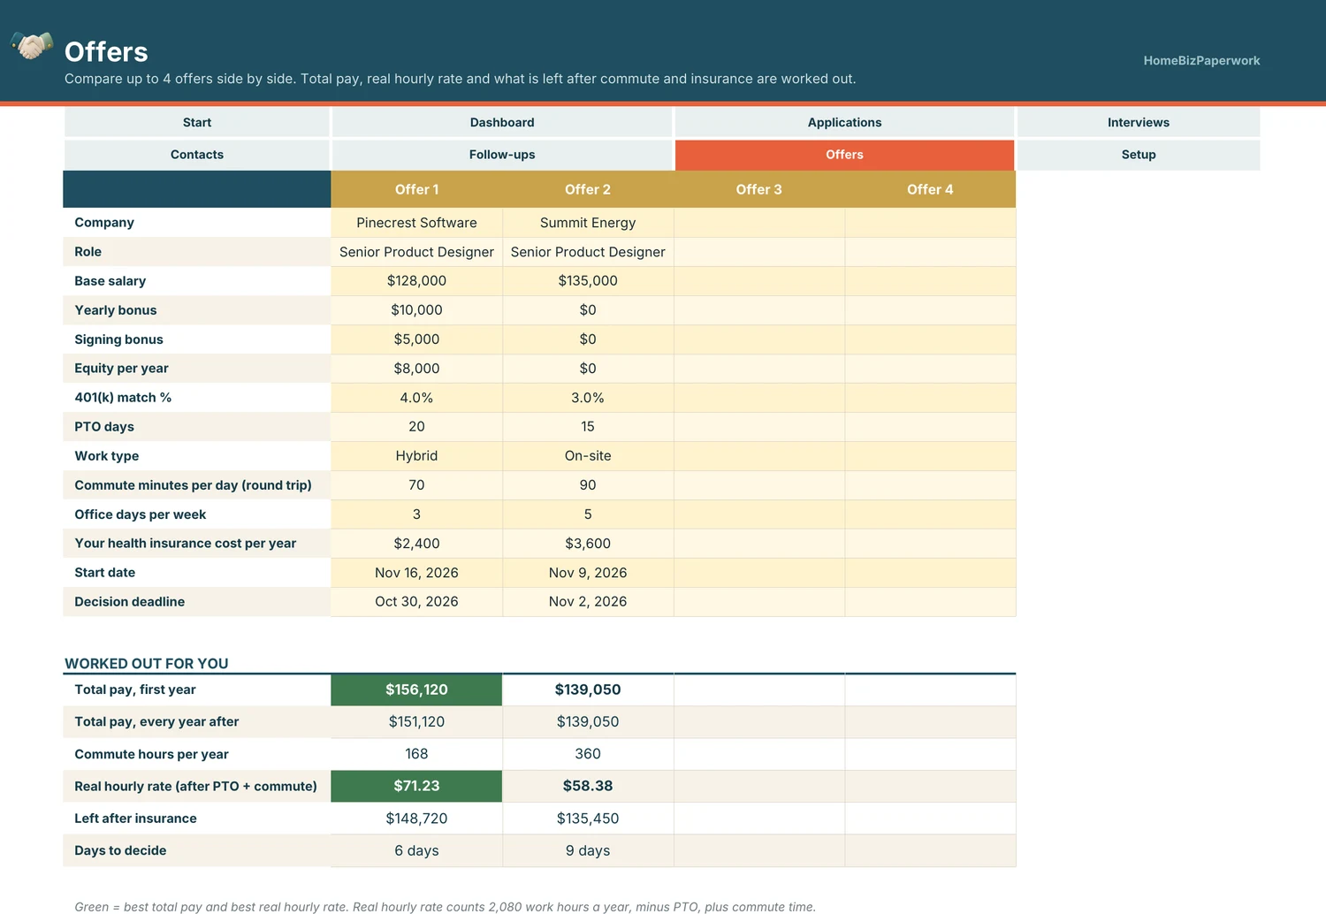Click the handshake icon beside Offers title
This screenshot has width=1326, height=914.
tap(32, 46)
